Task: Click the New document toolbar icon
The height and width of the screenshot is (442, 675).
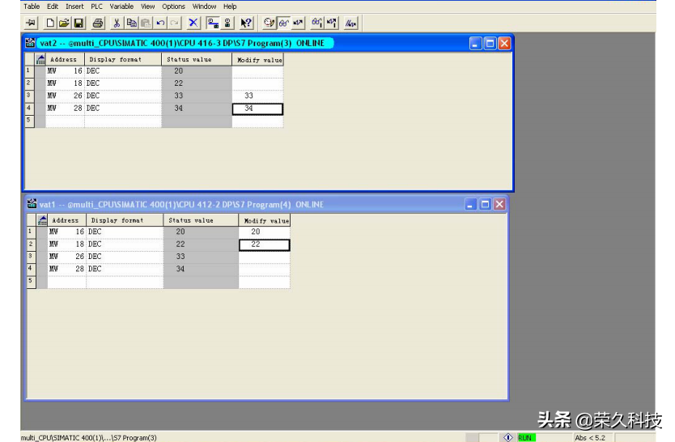Action: click(x=51, y=23)
